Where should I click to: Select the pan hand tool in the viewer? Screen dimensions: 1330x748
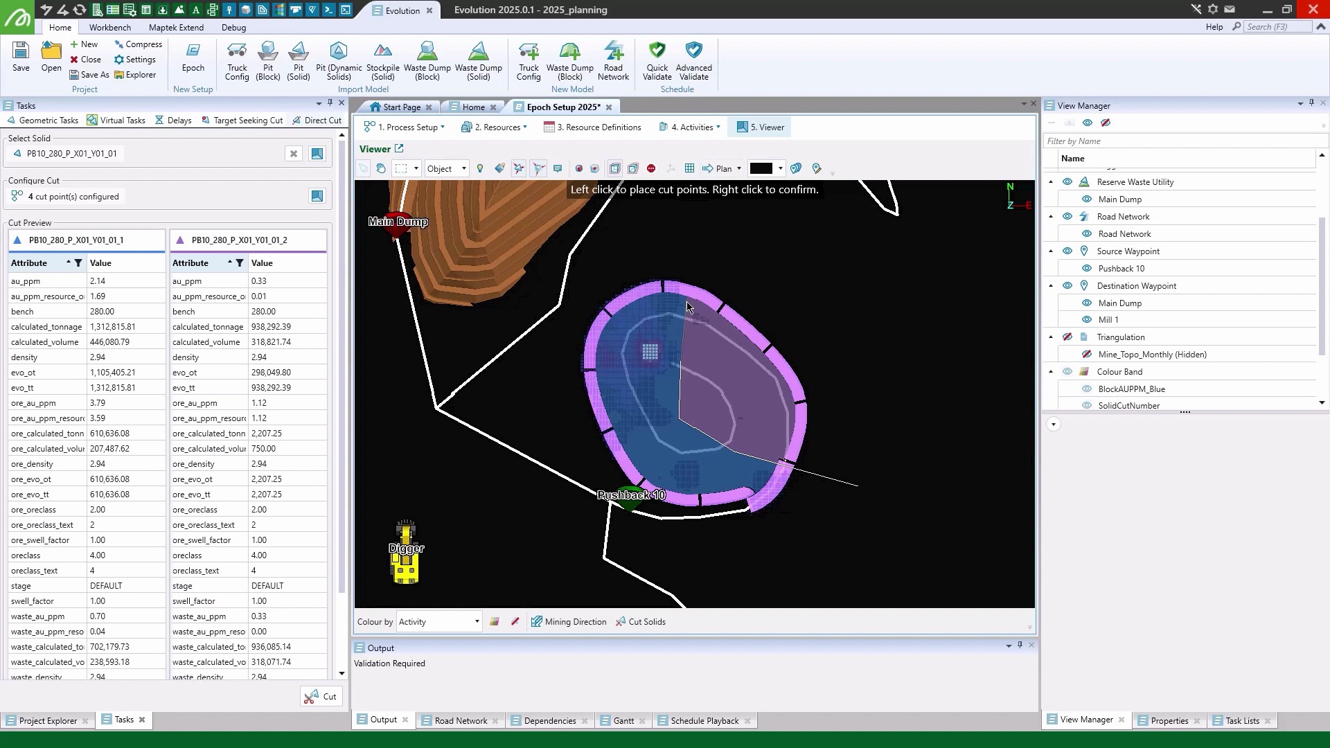[x=381, y=168]
